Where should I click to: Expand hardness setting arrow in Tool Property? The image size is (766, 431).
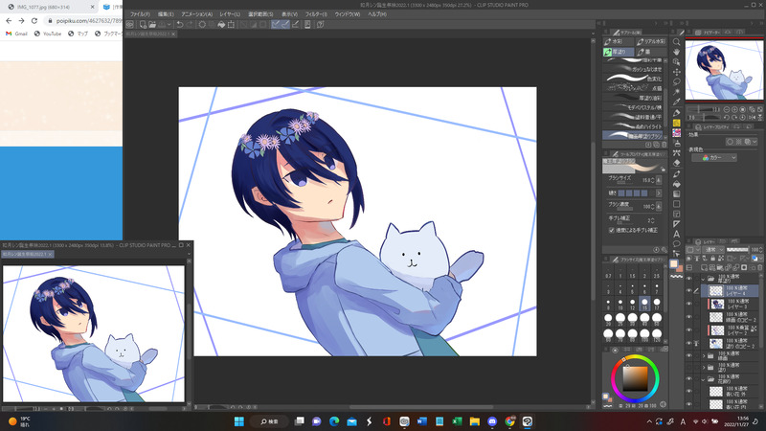pyautogui.click(x=659, y=193)
